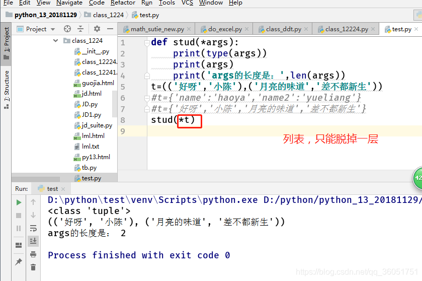Screen dimensions: 422x281
Task: Click the Rerun test green play button
Action: 19,202
